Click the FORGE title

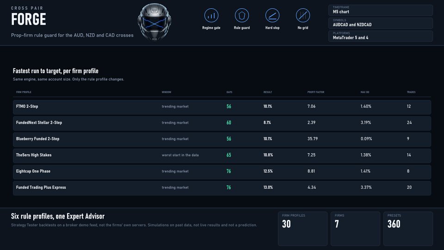(x=28, y=19)
